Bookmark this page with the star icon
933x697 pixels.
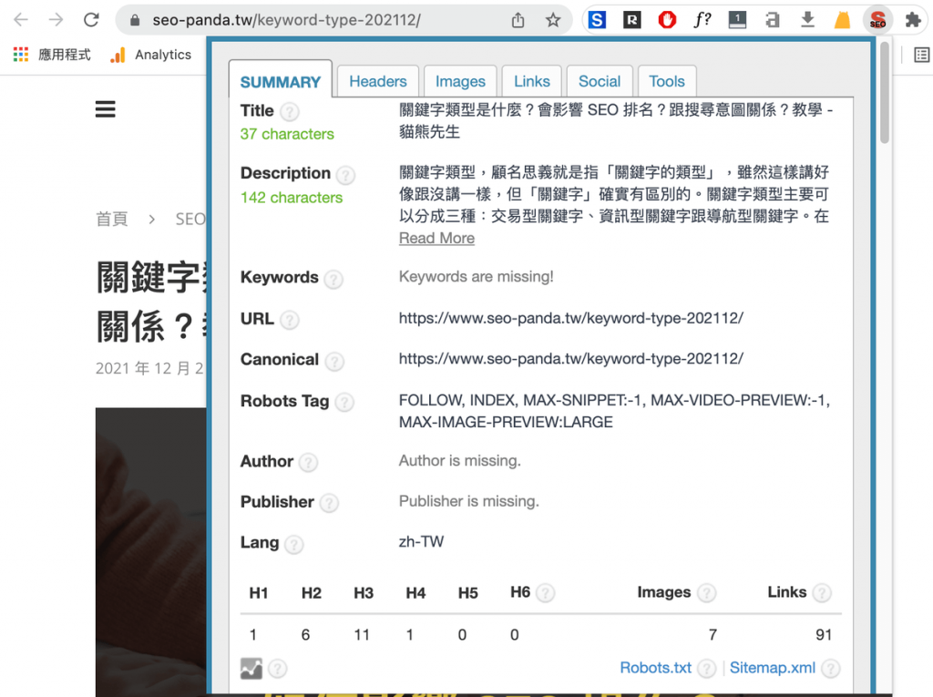tap(553, 20)
